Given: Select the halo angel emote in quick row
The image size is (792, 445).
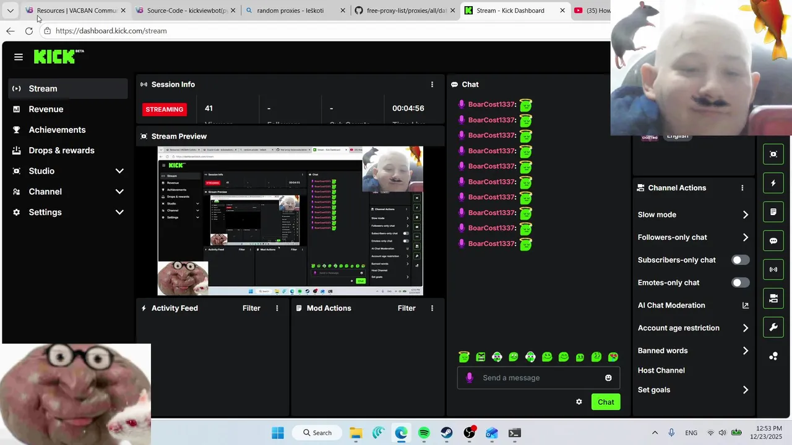Looking at the screenshot, I should pyautogui.click(x=464, y=357).
